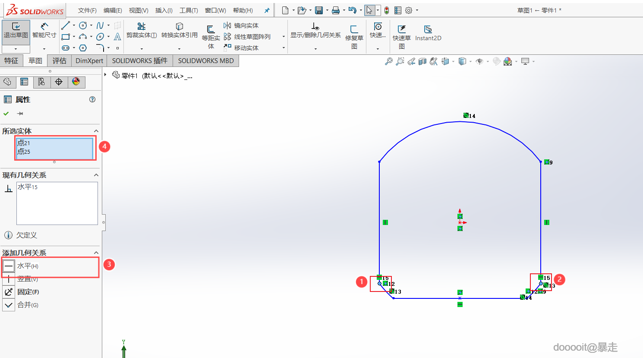Switch to the 特征 tab

click(11, 60)
